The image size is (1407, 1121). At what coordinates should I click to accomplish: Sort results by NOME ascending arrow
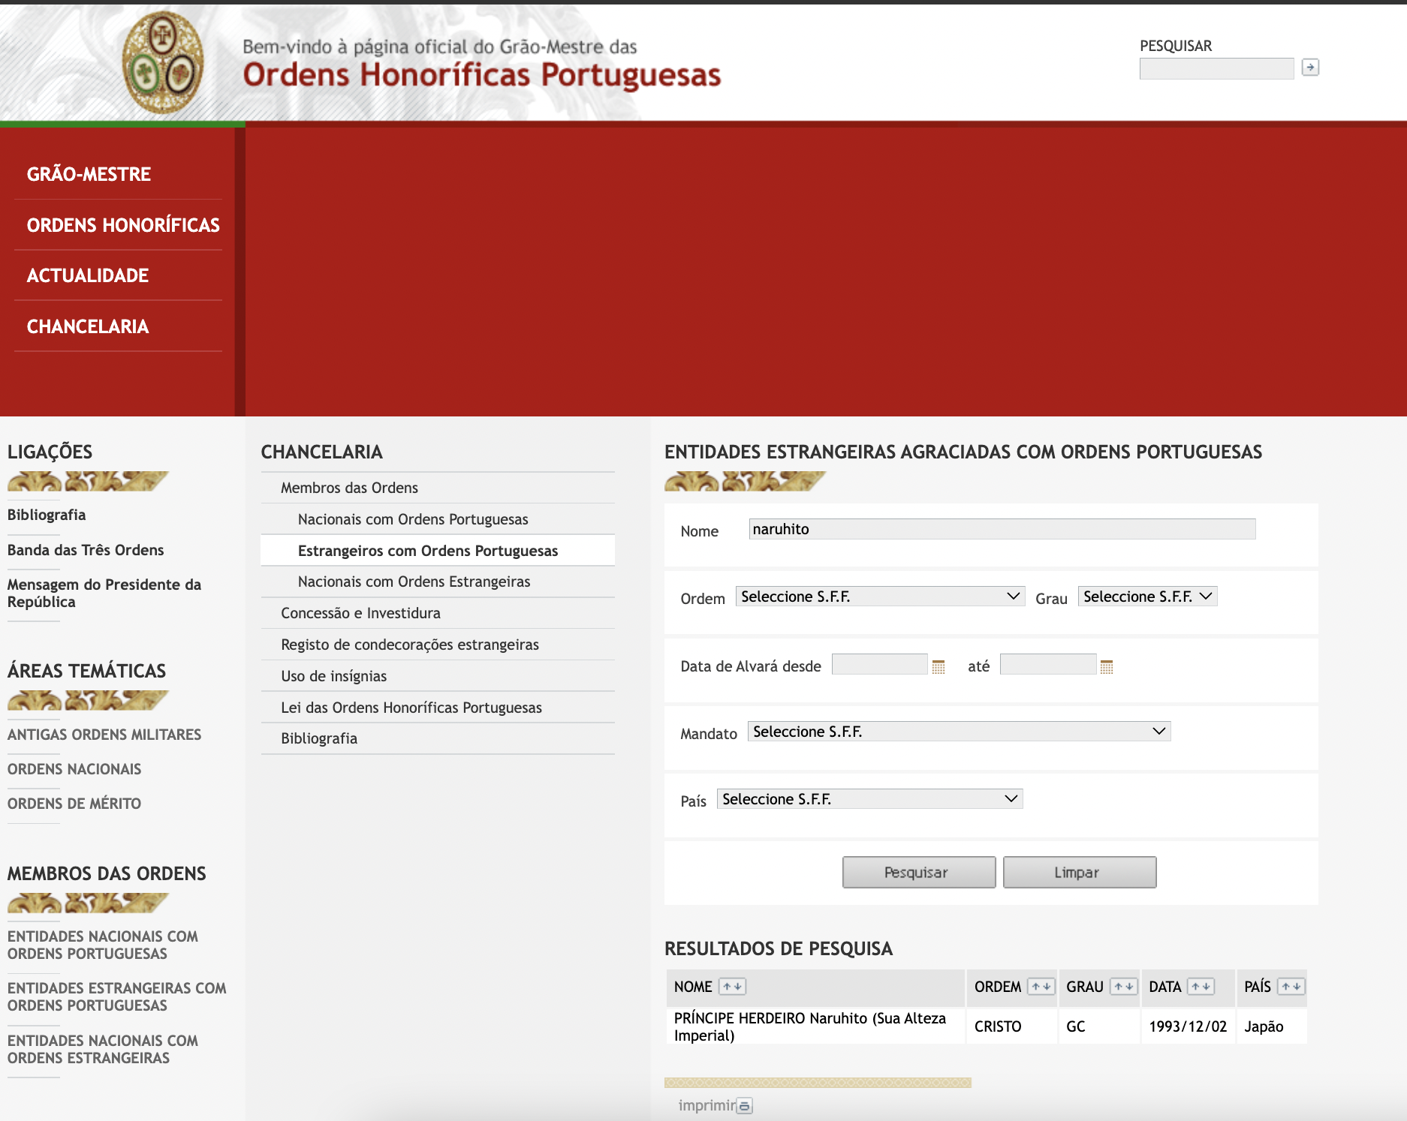tap(726, 987)
